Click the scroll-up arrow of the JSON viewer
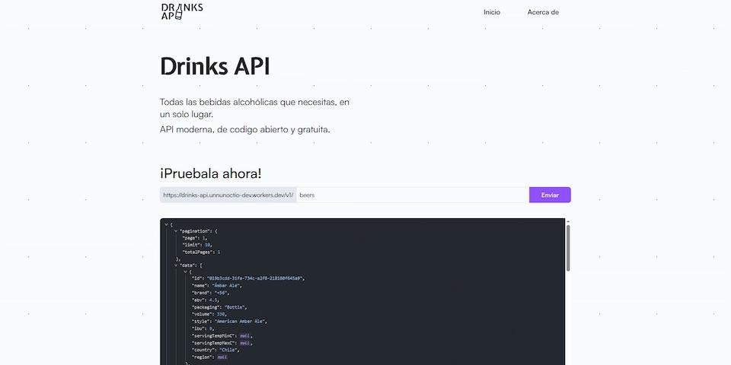Screen dimensions: 731x365 [x=568, y=221]
